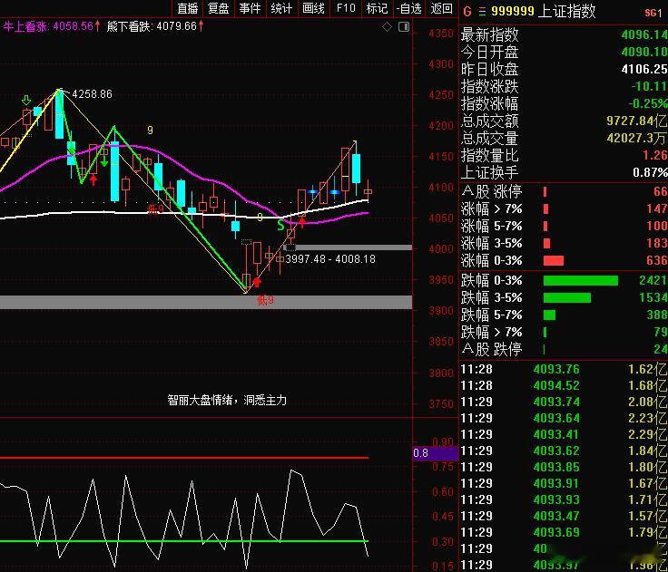
Task: Click the 跌幅 5-7% row
Action: click(564, 315)
